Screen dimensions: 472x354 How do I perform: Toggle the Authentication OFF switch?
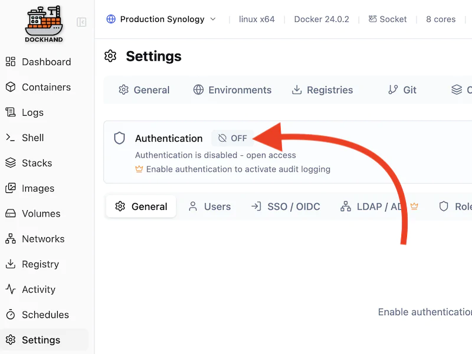(x=232, y=138)
